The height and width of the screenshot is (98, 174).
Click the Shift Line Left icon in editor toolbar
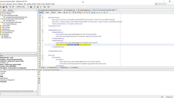92,13
